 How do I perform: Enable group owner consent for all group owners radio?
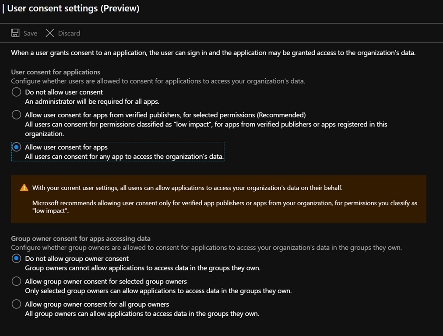[16, 304]
